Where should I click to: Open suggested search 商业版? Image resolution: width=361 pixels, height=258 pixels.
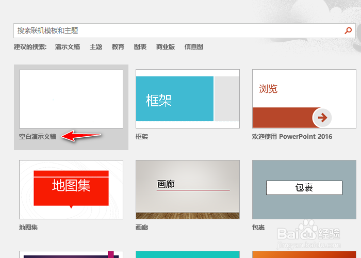tap(166, 47)
